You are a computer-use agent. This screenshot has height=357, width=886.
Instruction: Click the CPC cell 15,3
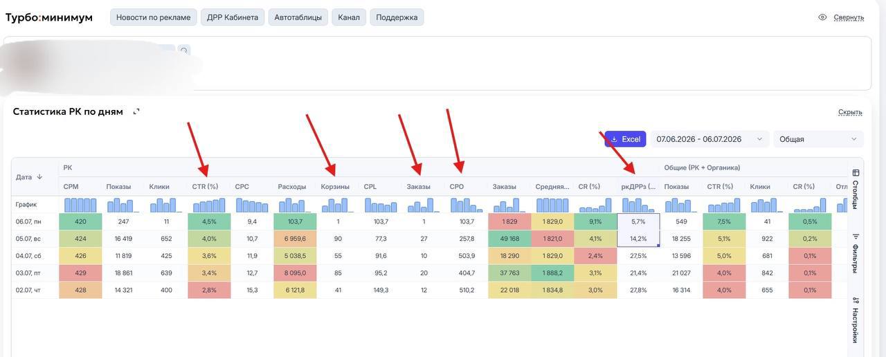coord(252,290)
